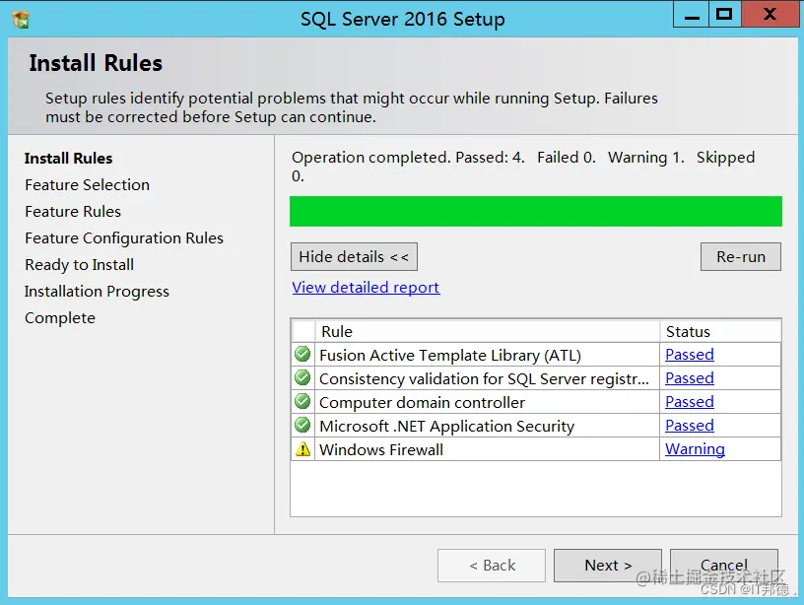Click the Microsoft .NET Application Security rule text
This screenshot has height=605, width=804.
[446, 426]
